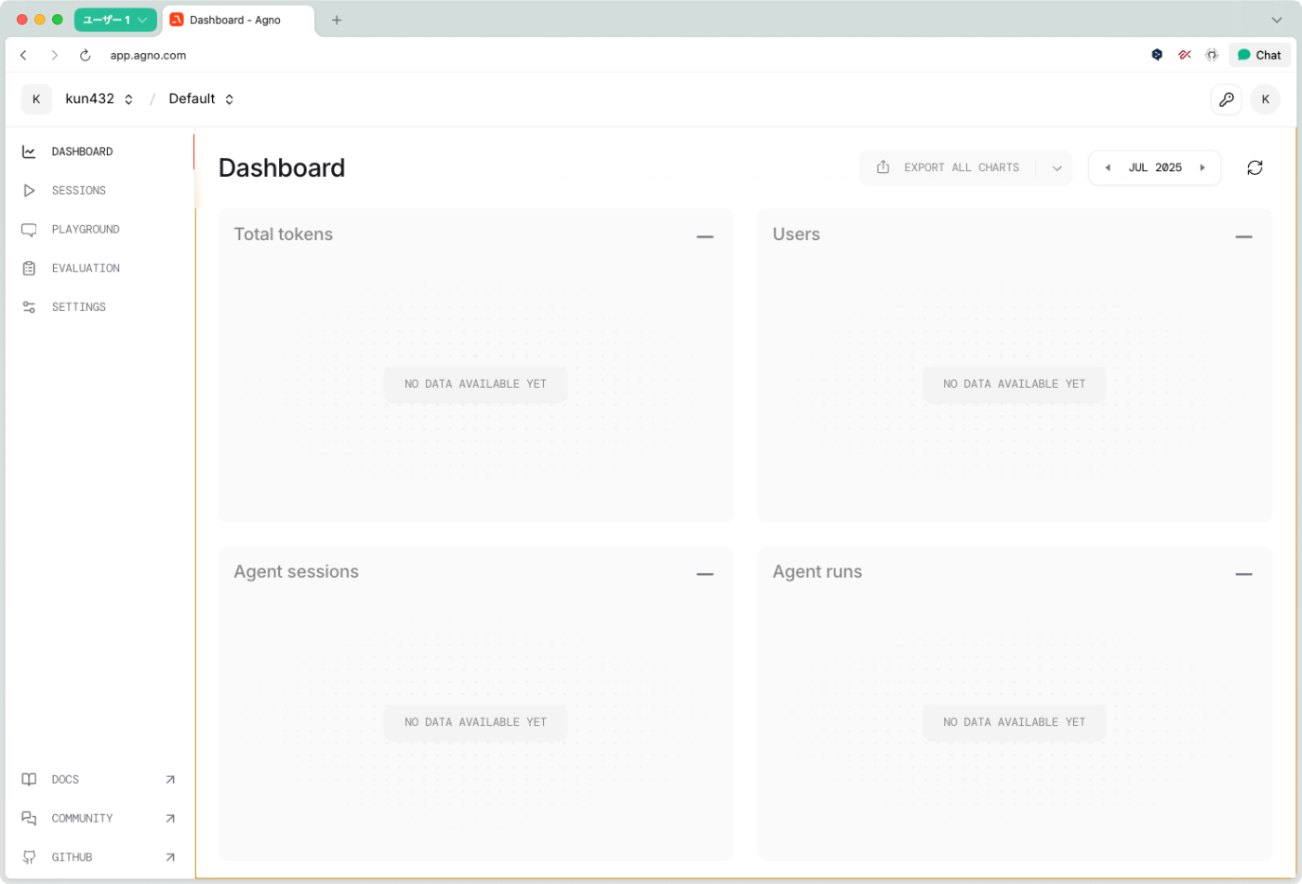Click the Playground chat bubble icon
1302x884 pixels.
pos(29,230)
